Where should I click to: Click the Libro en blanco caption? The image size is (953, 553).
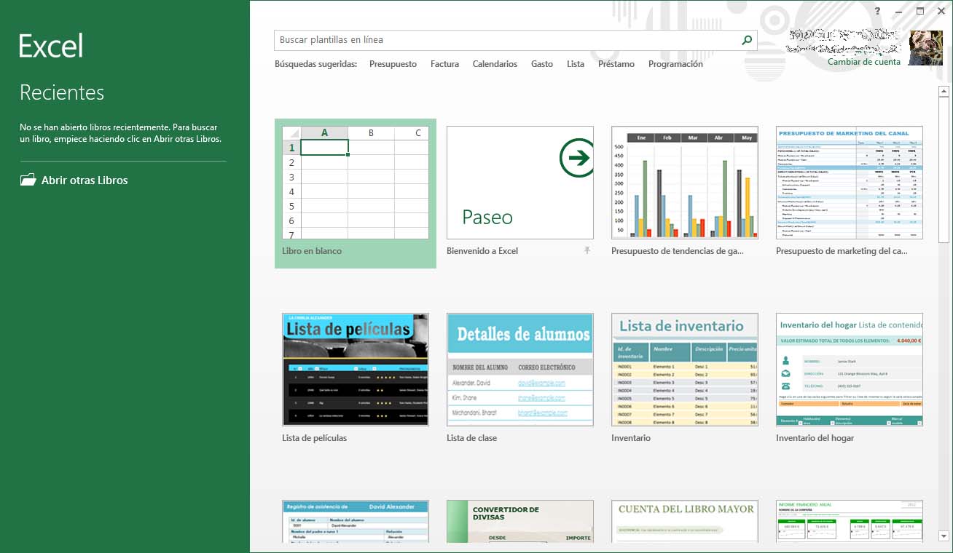tap(312, 251)
